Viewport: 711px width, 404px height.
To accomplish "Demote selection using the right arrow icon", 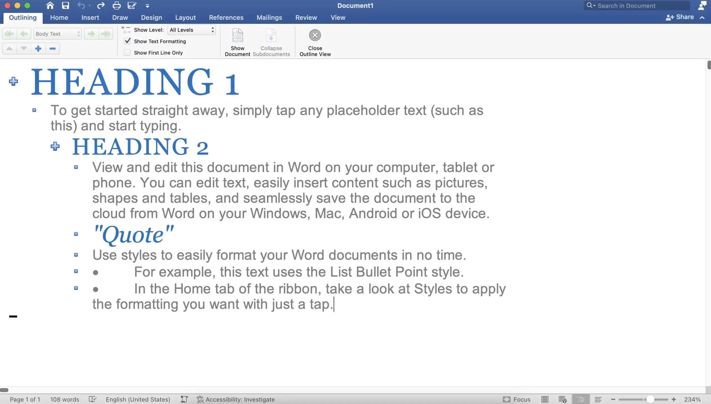I will [91, 34].
